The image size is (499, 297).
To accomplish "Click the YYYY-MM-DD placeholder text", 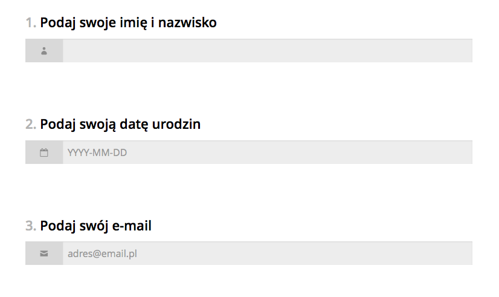I will [x=97, y=152].
